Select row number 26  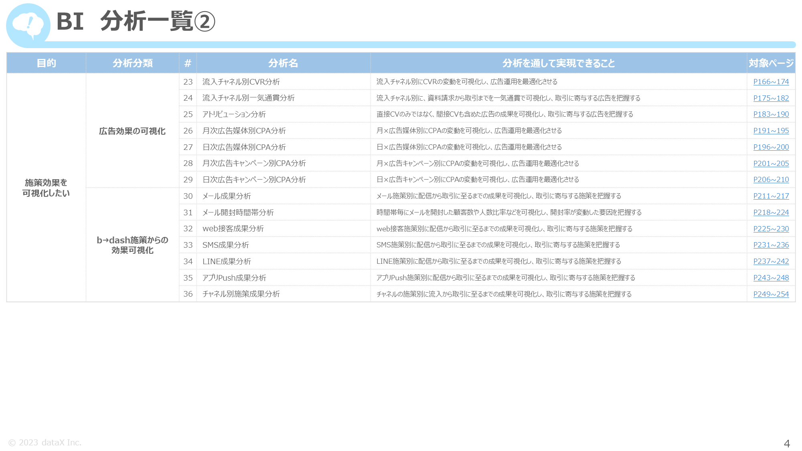point(188,131)
